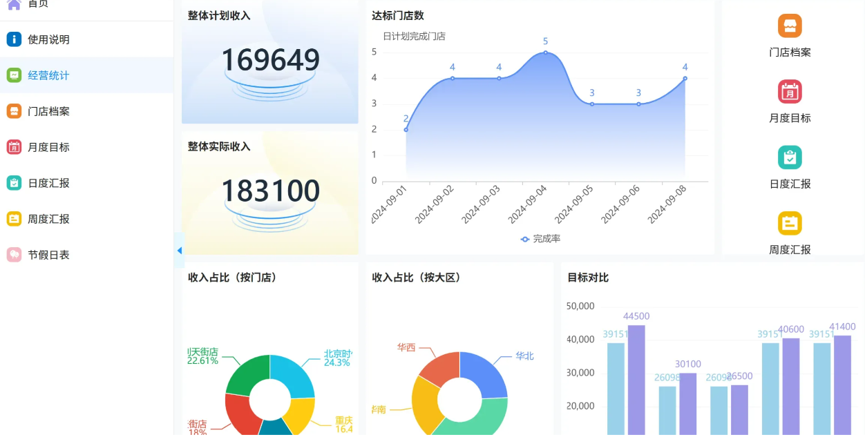Click the orange 门店档案 sidebar icon
The width and height of the screenshot is (865, 446).
coord(14,111)
